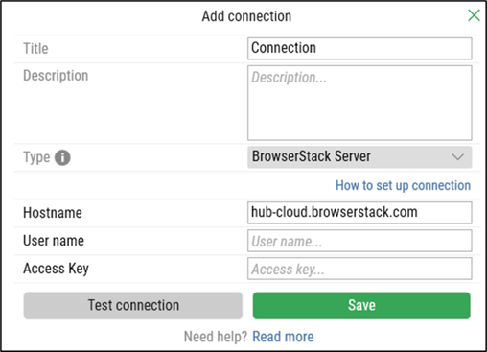487x352 pixels.
Task: Click the Test connection button
Action: [133, 305]
